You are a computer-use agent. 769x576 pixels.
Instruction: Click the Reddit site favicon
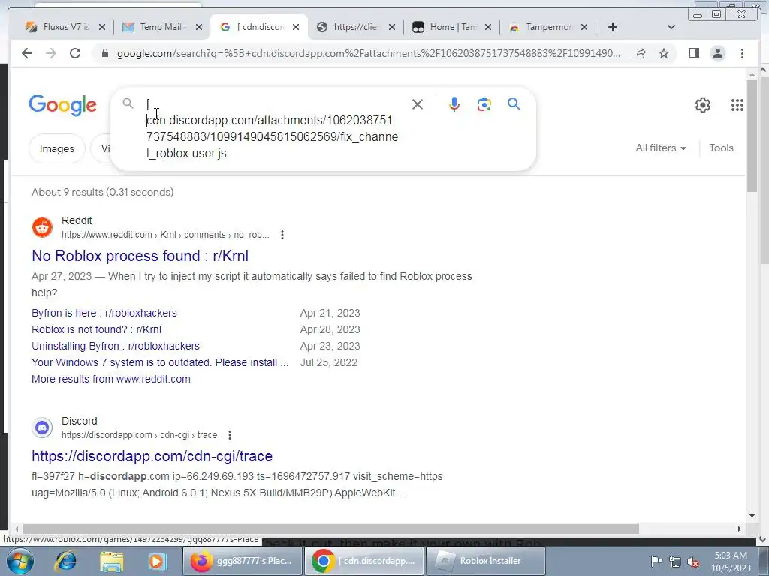point(42,227)
